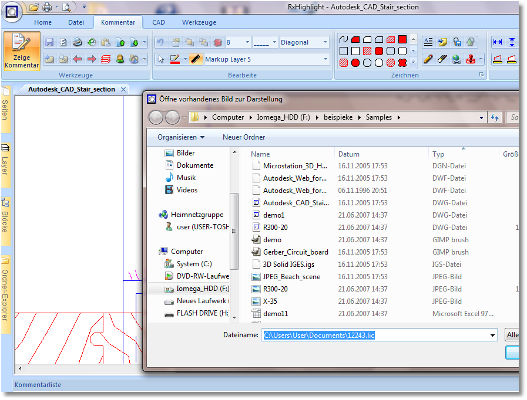527x400 pixels.
Task: Select the arrow pointer tool
Action: click(161, 59)
